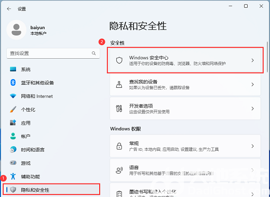Click the 查找我的设备 location icon
Viewport: 270px width, 197px height.
[x=119, y=84]
